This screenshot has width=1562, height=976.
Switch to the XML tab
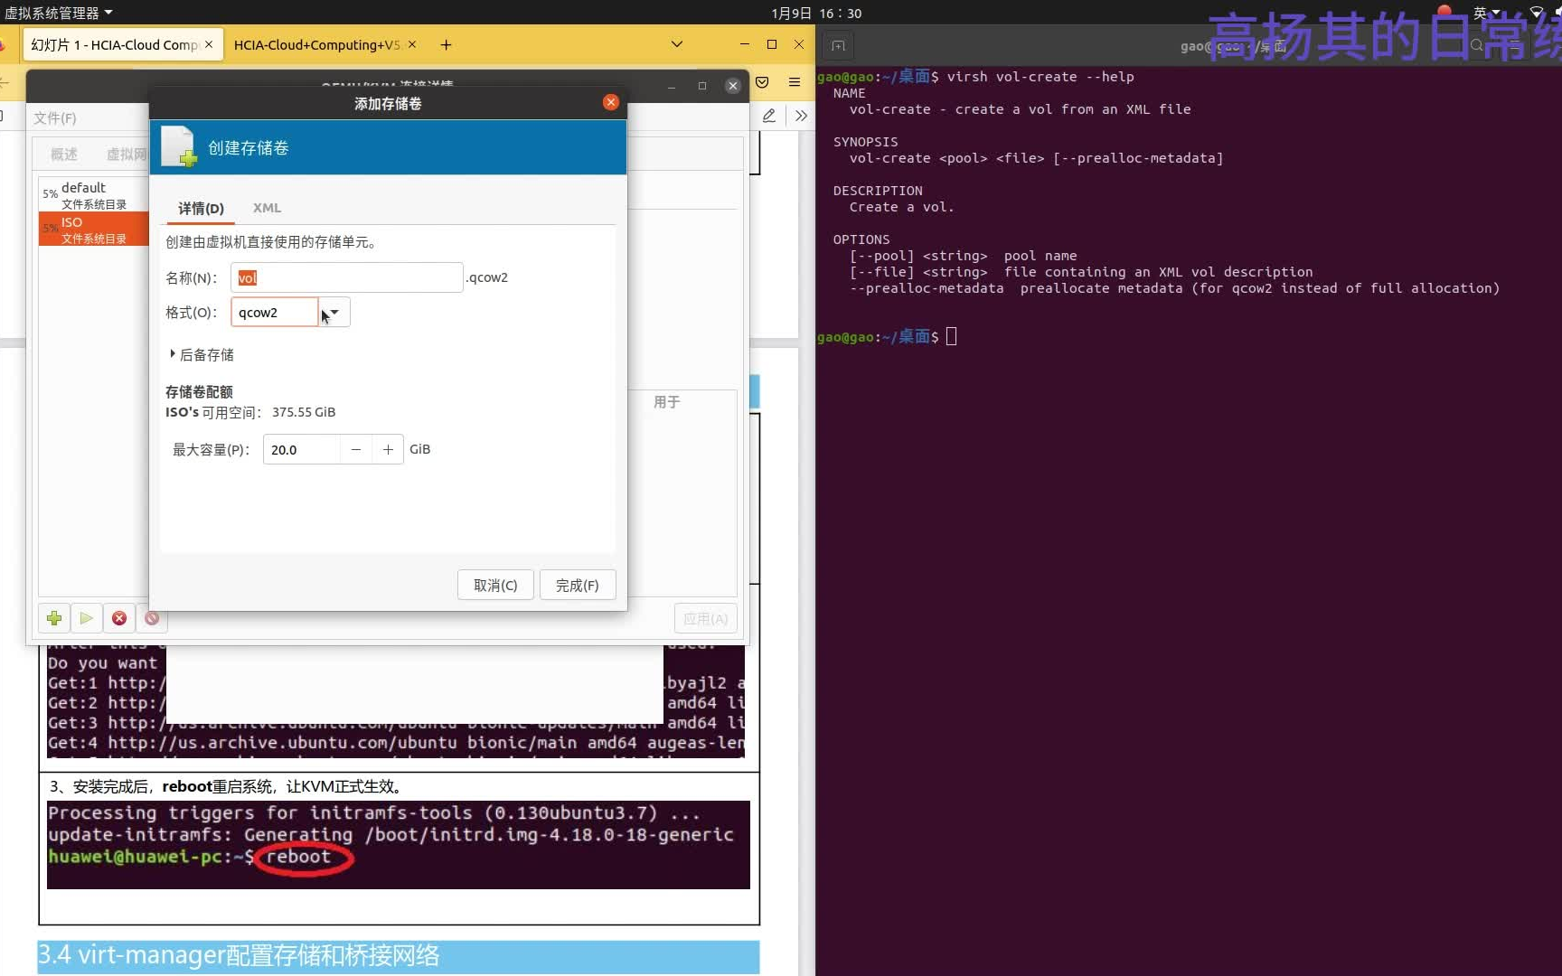pyautogui.click(x=267, y=208)
